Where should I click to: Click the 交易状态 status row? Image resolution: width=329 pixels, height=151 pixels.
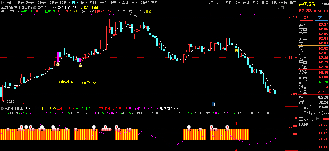(314, 113)
